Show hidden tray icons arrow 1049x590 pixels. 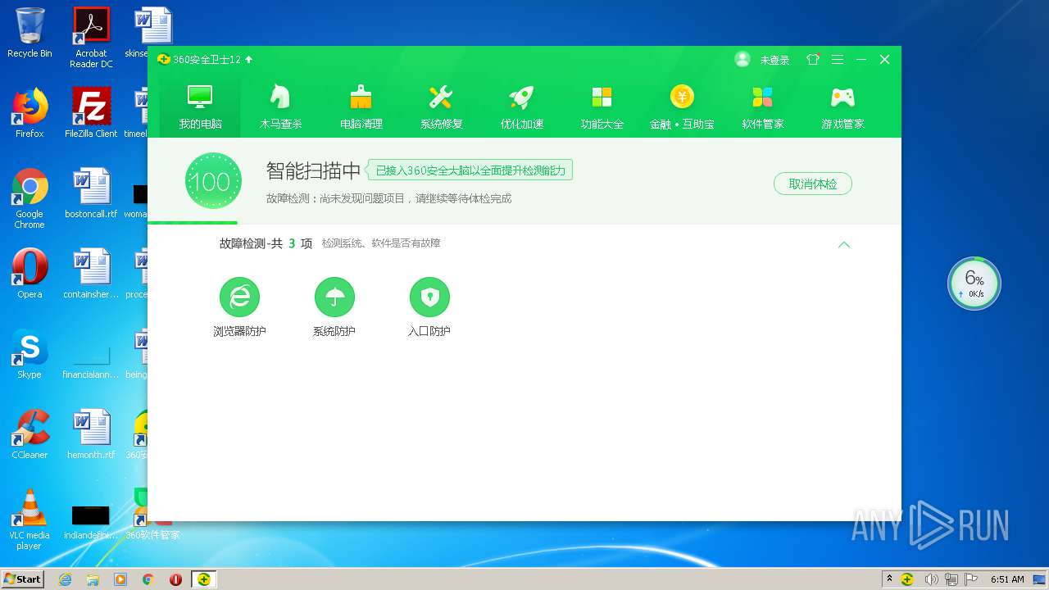click(x=889, y=579)
